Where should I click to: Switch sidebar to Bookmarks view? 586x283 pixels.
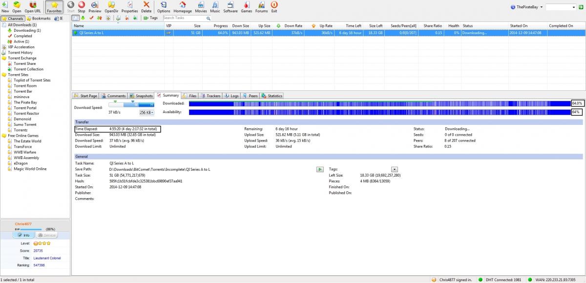click(x=40, y=19)
